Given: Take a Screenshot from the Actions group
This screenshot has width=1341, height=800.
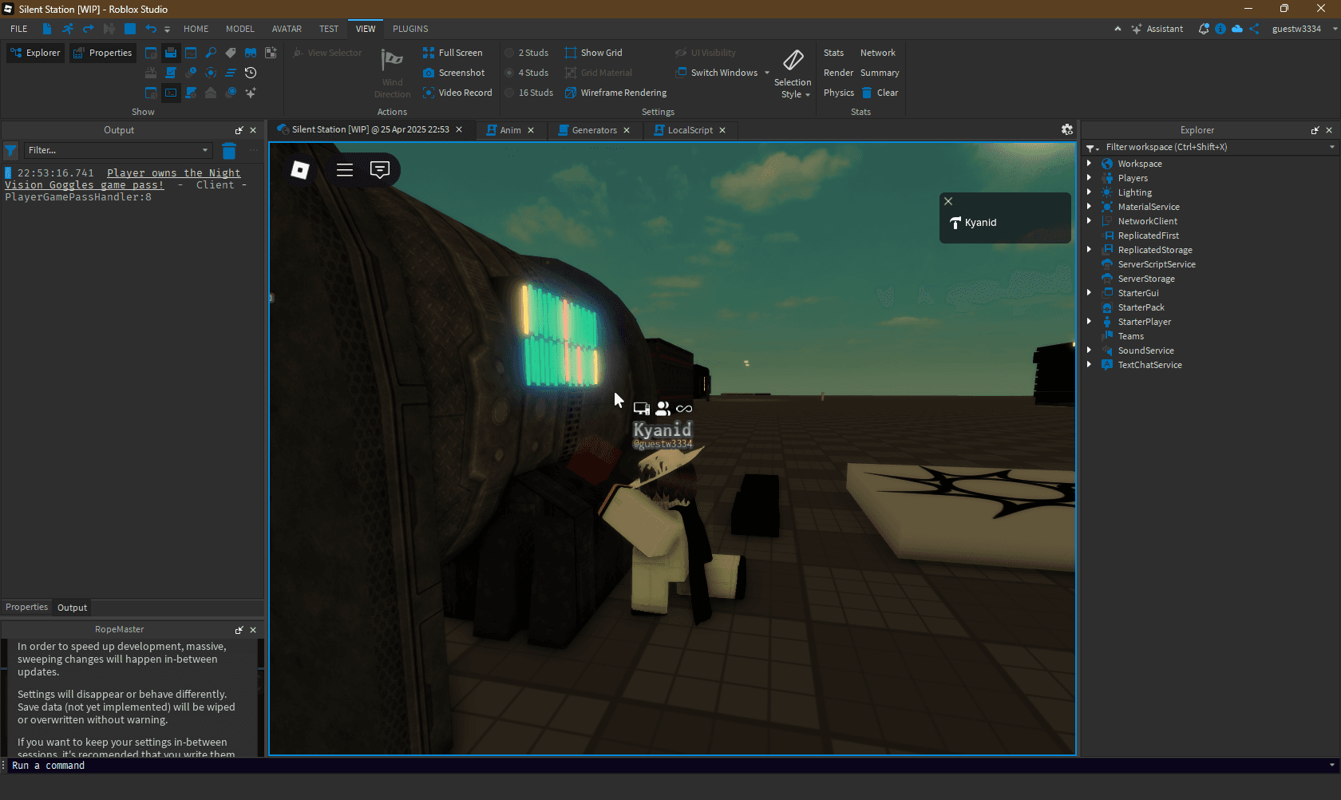Looking at the screenshot, I should point(453,73).
